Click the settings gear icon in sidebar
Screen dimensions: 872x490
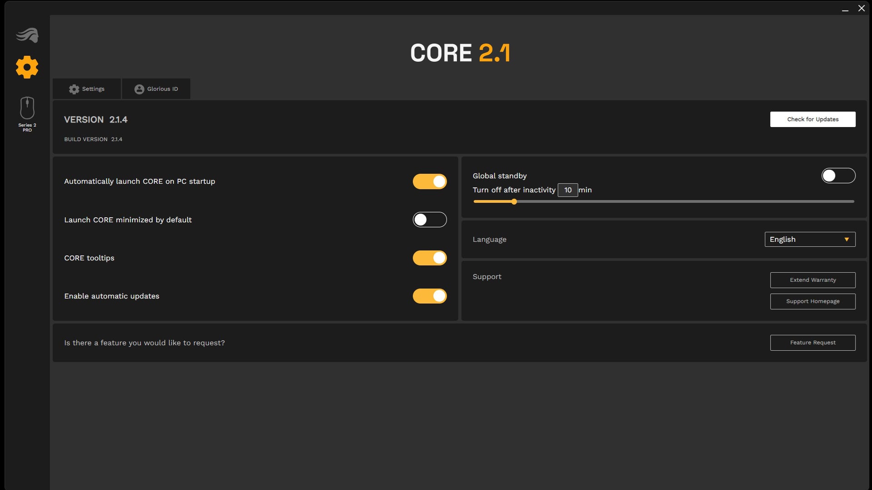click(27, 66)
